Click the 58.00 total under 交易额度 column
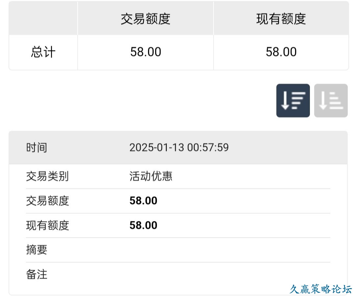The height and width of the screenshot is (296, 354). tap(145, 52)
